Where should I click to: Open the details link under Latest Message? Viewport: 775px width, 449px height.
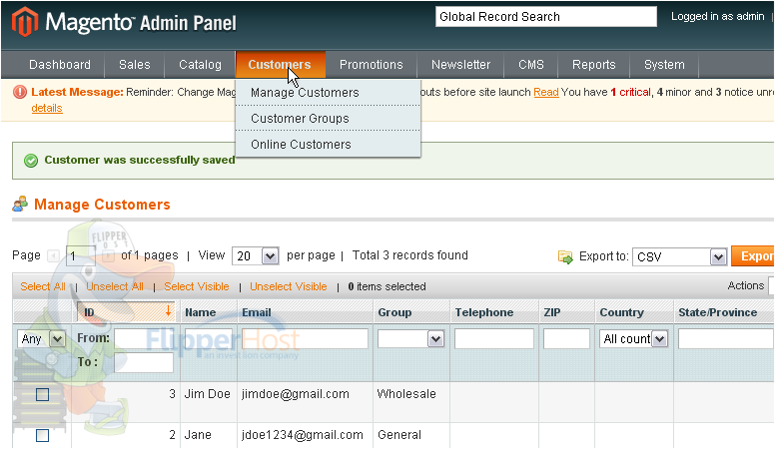pos(47,108)
